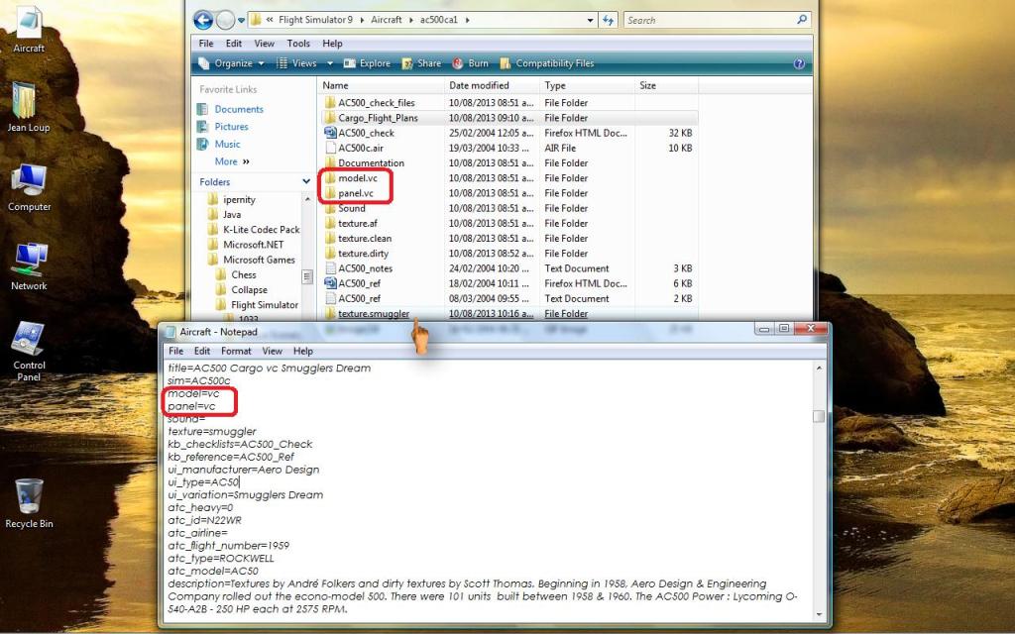The width and height of the screenshot is (1015, 634).
Task: Click the Explorer Back arrow button
Action: pyautogui.click(x=202, y=20)
